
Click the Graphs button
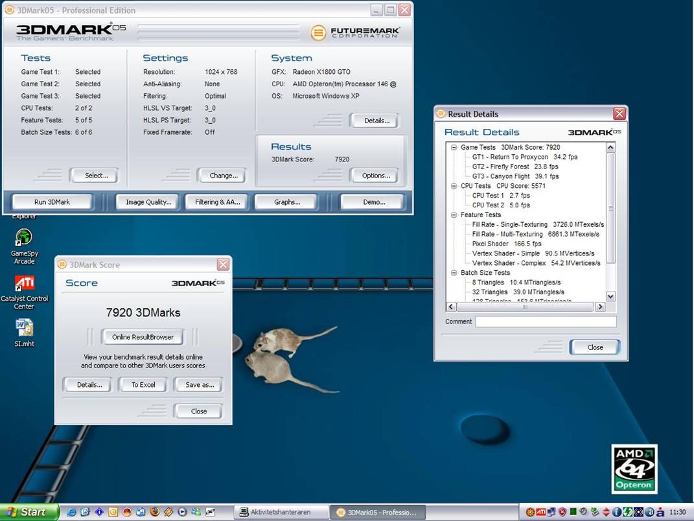coord(287,202)
